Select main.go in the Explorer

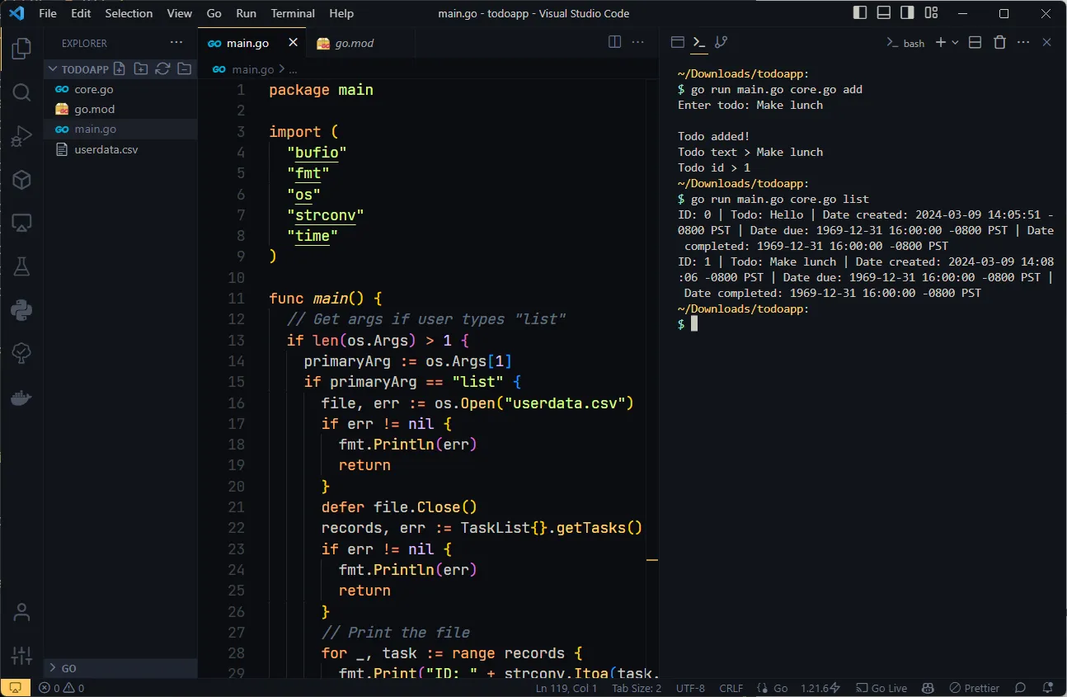pyautogui.click(x=120, y=129)
